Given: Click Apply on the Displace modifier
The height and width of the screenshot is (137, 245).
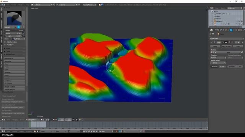Looking at the screenshot, I should point(215,46).
